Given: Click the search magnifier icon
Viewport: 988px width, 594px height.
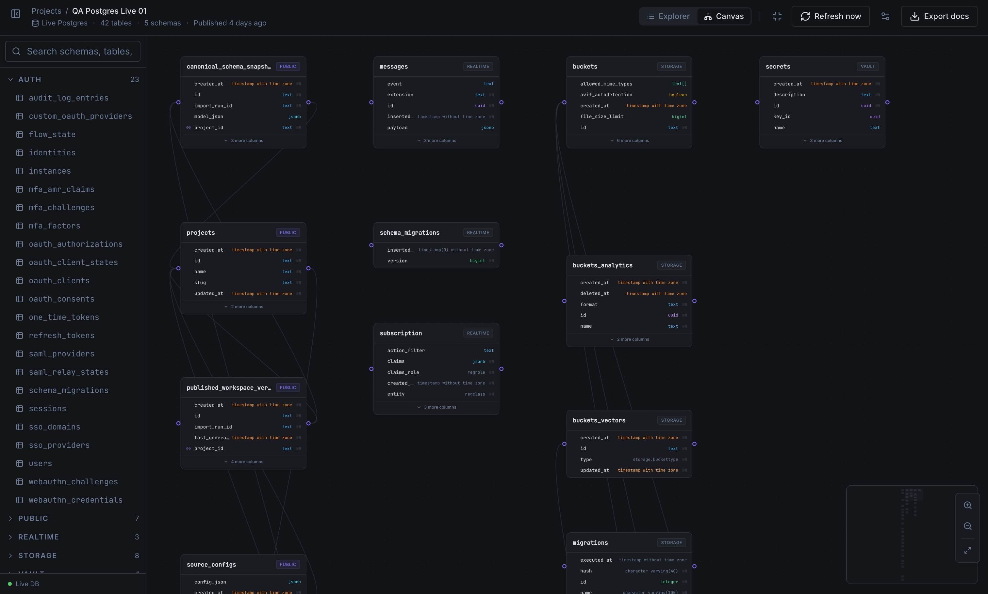Looking at the screenshot, I should point(16,51).
